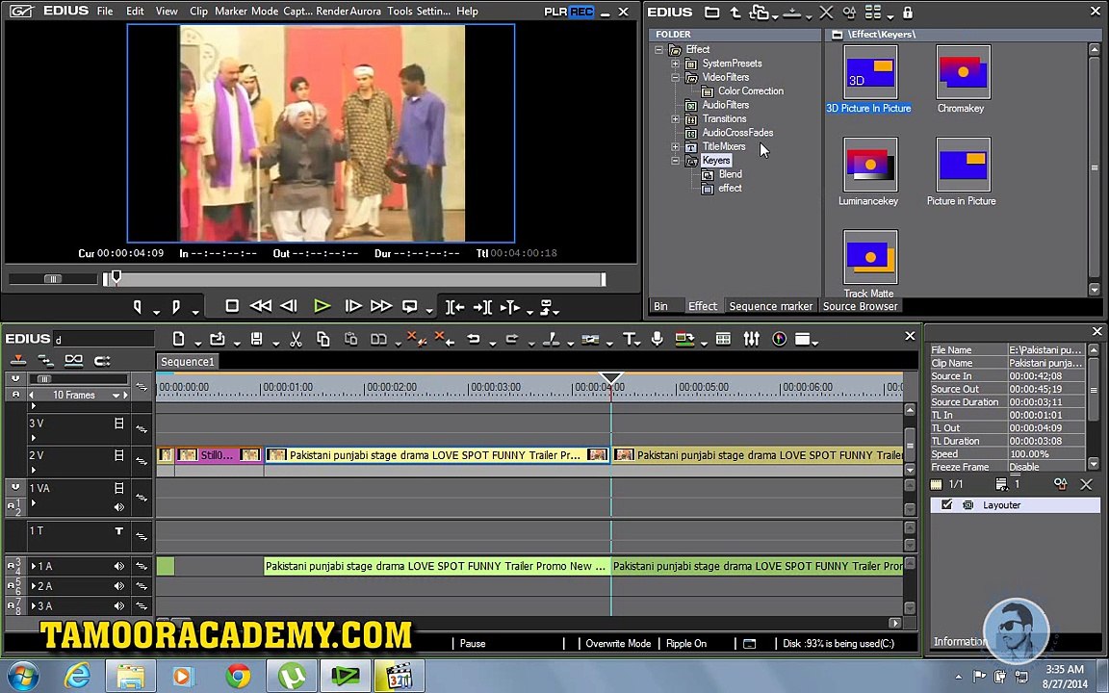The height and width of the screenshot is (693, 1109).
Task: Expand the TitleMixers folder
Action: pos(676,146)
